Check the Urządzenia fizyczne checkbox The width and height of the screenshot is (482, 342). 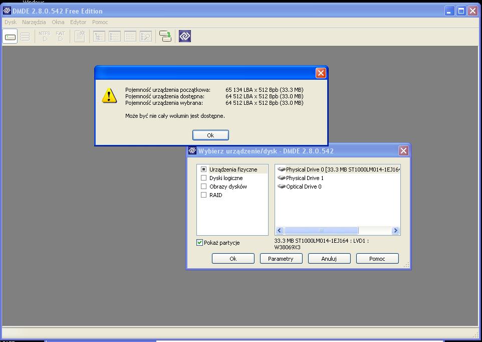(x=203, y=169)
